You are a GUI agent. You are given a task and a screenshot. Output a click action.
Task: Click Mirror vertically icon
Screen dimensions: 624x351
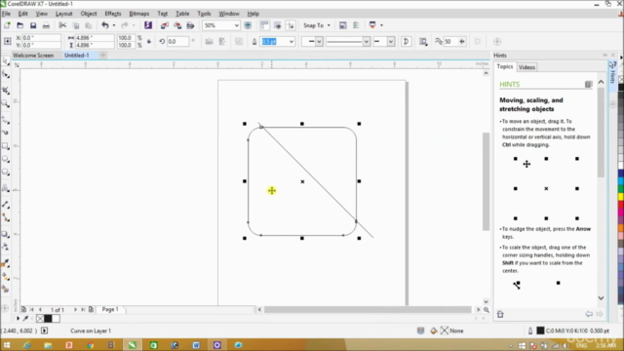222,41
